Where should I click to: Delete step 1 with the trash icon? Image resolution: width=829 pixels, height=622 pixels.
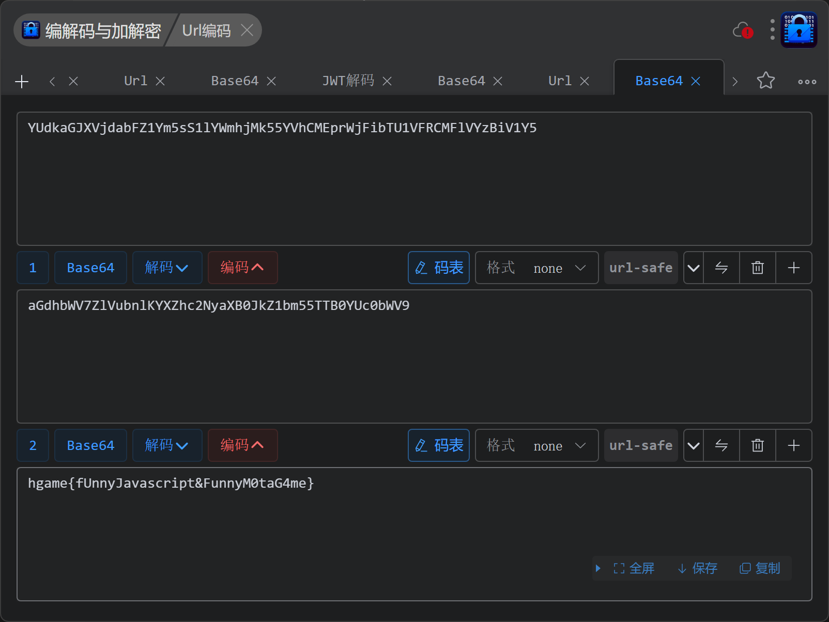point(757,268)
